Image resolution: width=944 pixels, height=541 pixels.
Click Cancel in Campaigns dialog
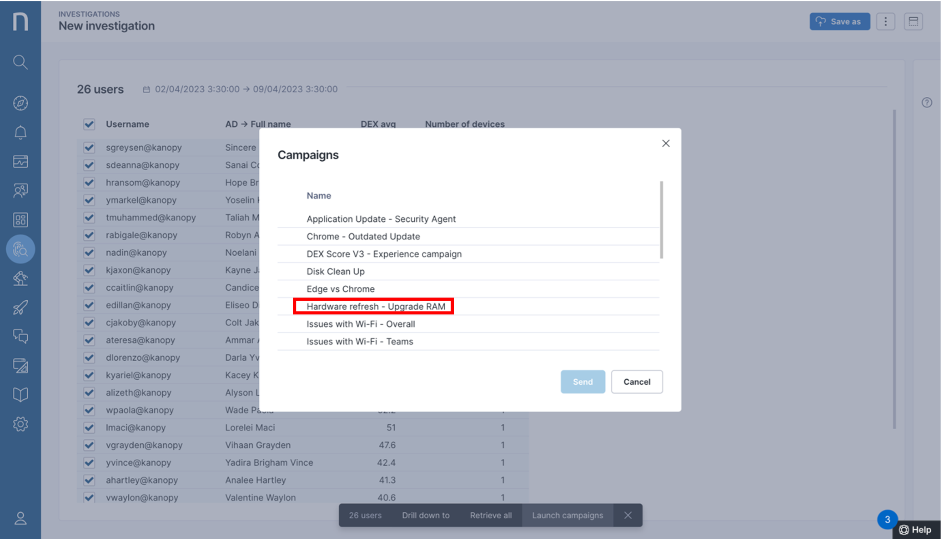pos(636,382)
